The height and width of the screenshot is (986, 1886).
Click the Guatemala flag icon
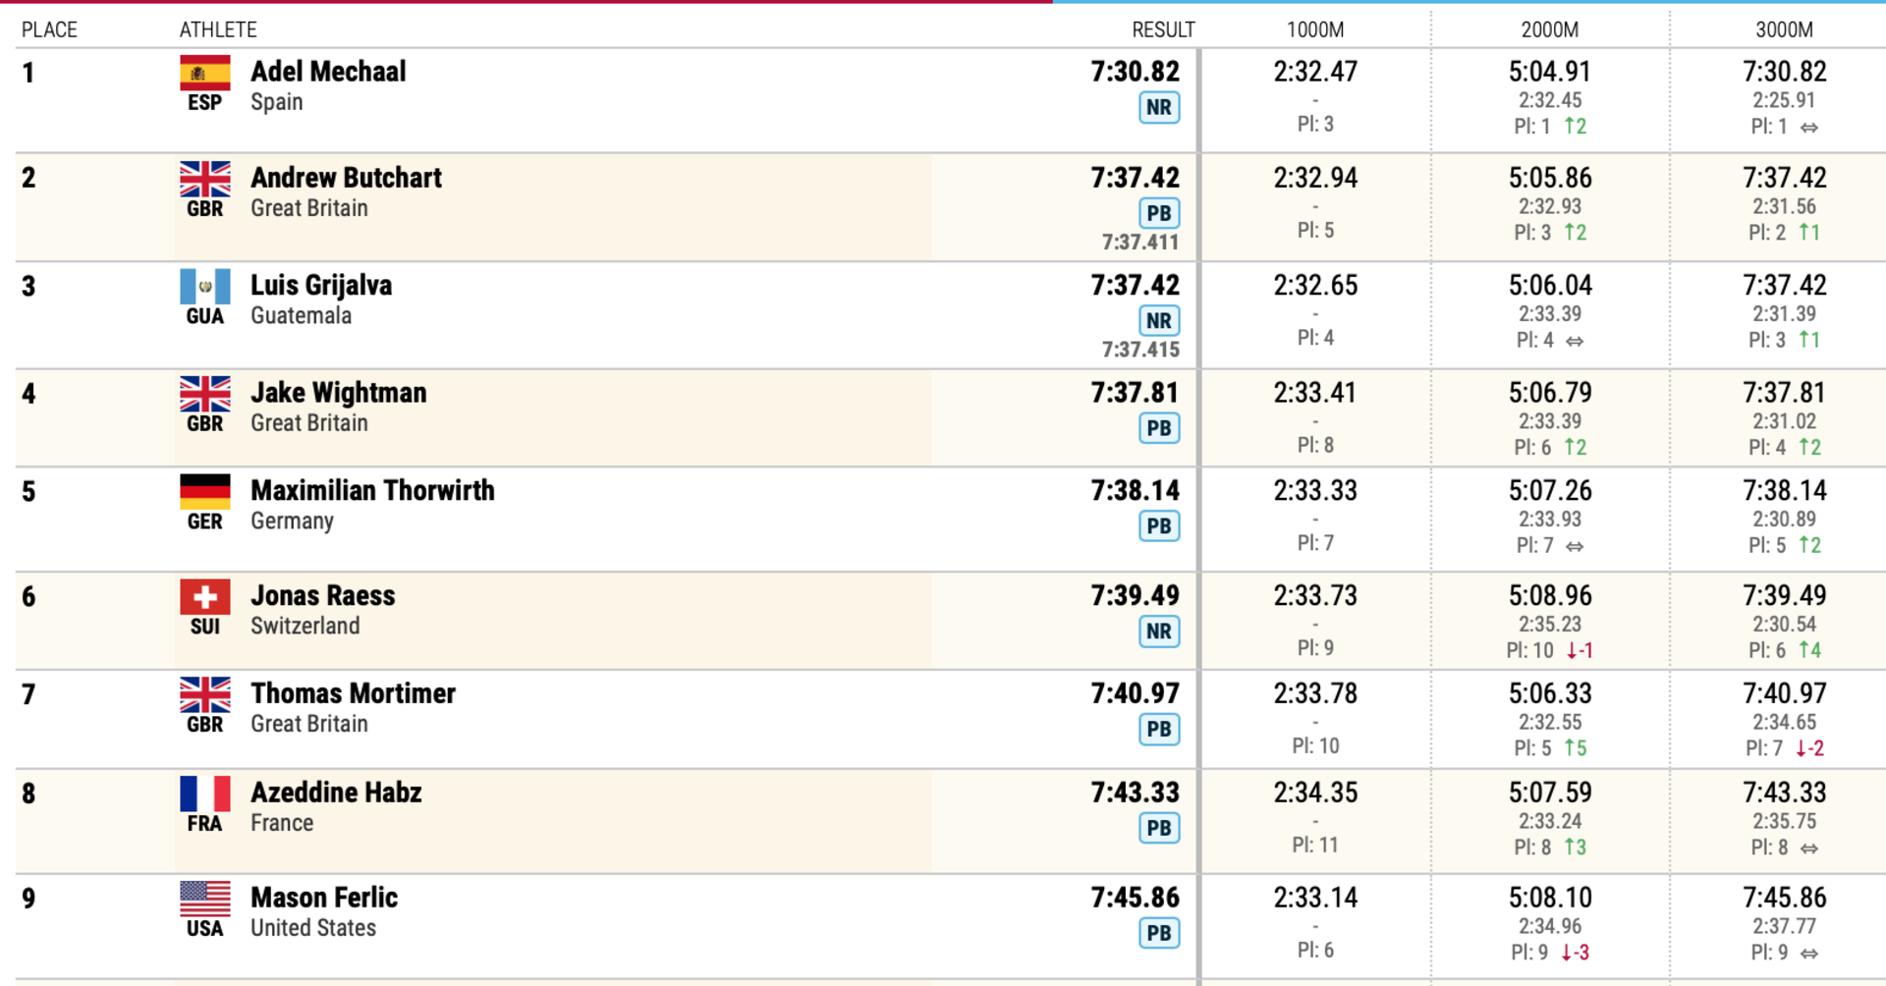(x=205, y=287)
